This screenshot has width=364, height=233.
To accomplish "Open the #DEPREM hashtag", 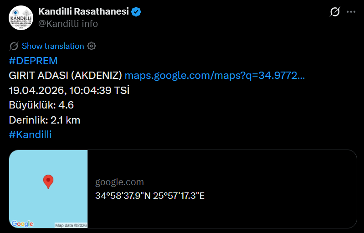I will pyautogui.click(x=33, y=61).
